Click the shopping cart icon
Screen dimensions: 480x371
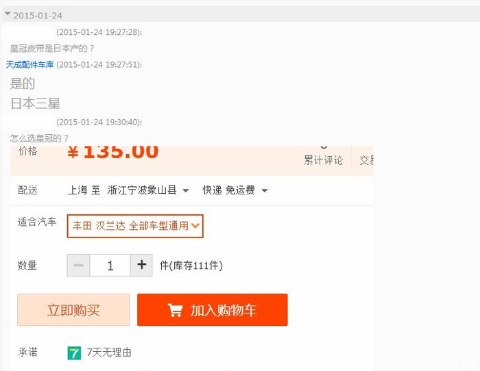(175, 310)
